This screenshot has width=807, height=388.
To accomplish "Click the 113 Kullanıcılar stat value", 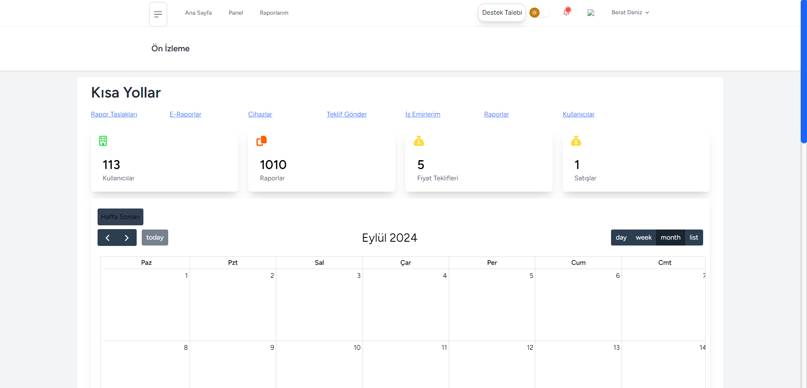I will pyautogui.click(x=111, y=165).
